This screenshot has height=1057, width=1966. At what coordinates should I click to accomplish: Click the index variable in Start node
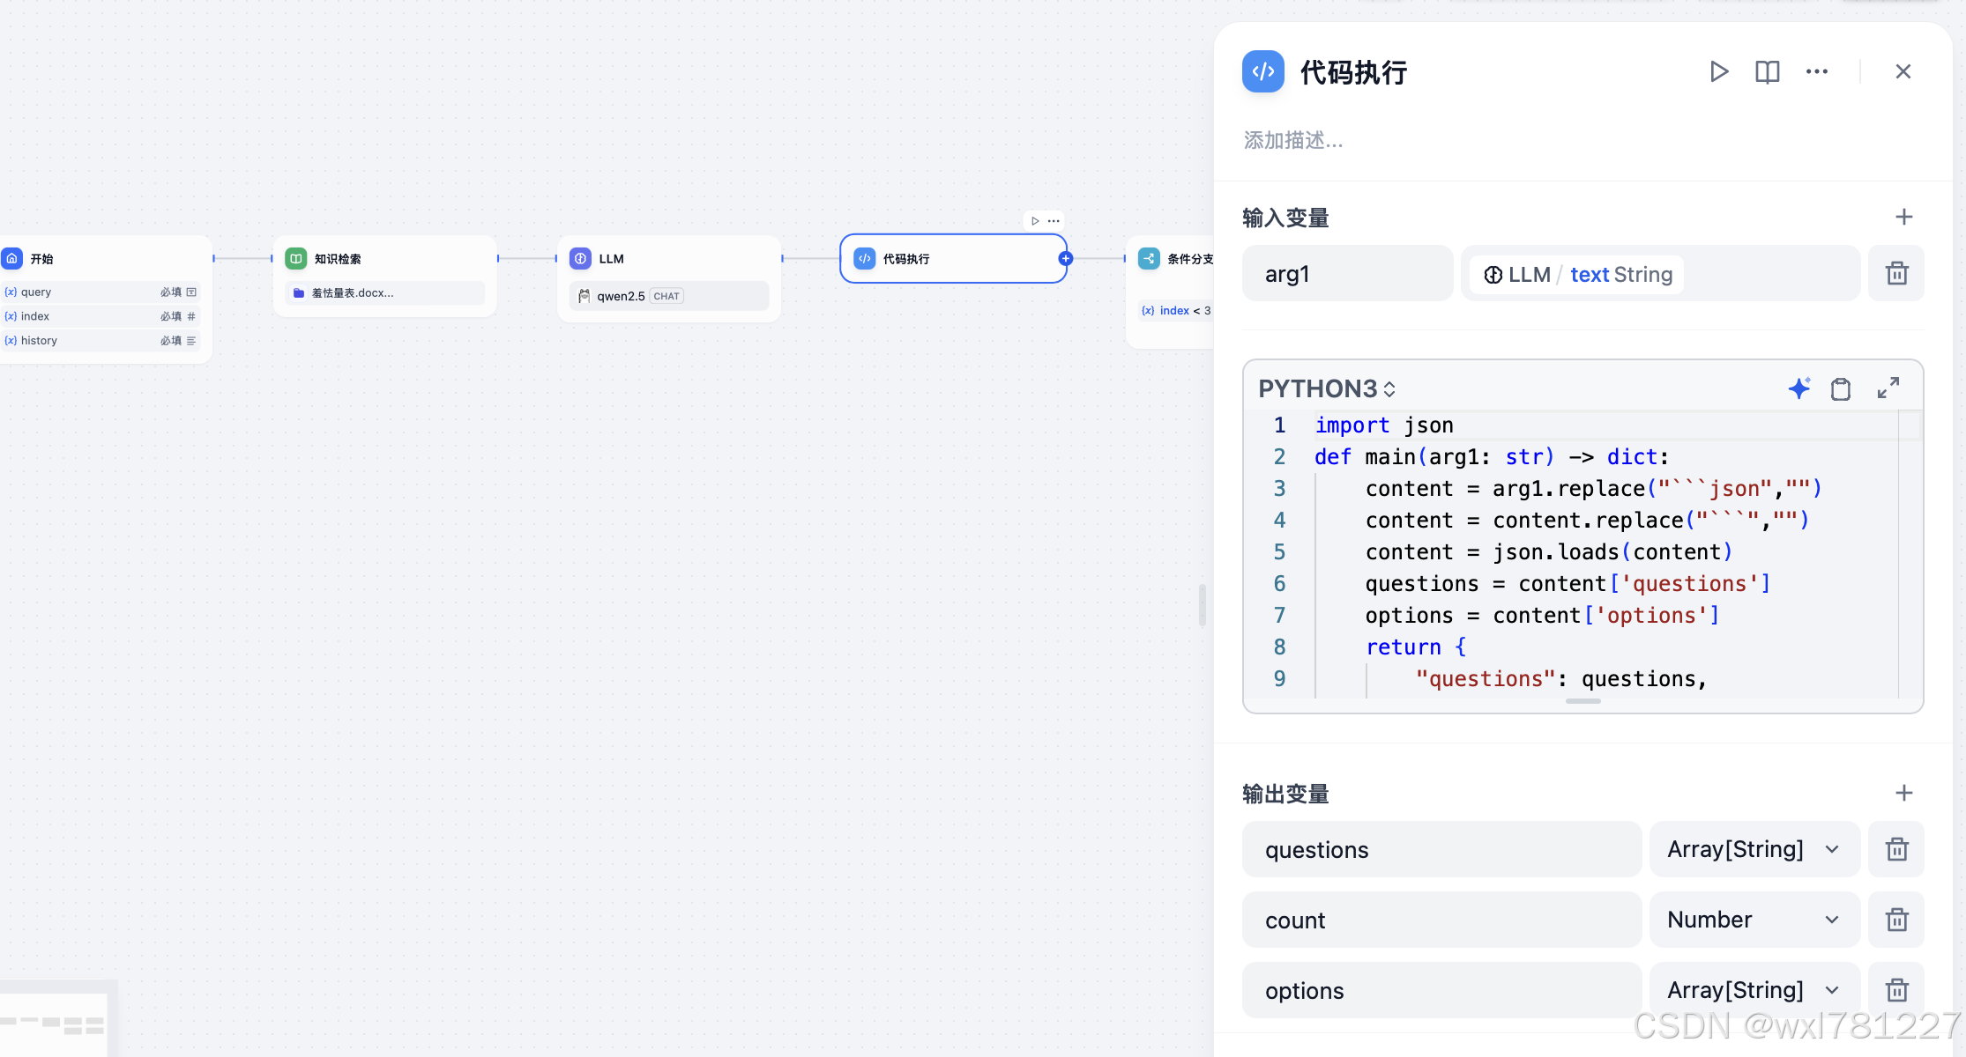101,316
